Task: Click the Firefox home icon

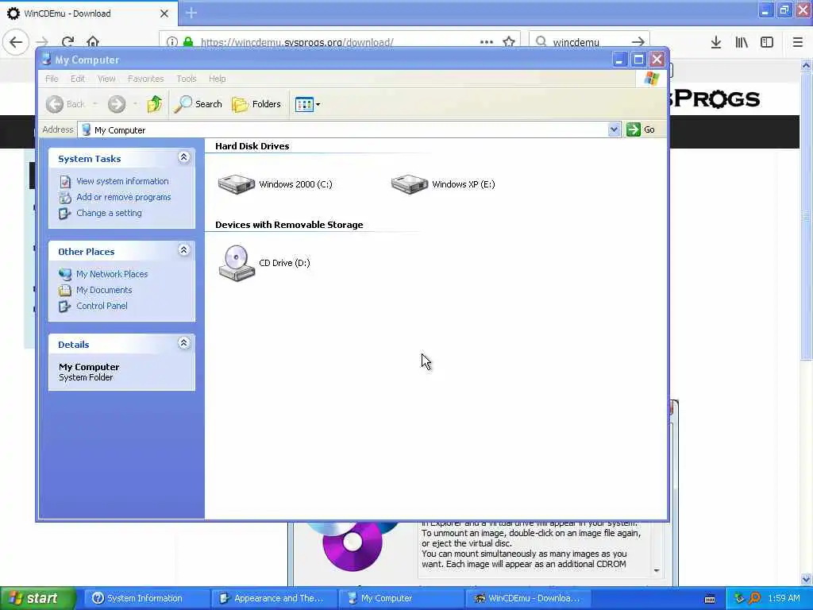Action: pos(93,41)
